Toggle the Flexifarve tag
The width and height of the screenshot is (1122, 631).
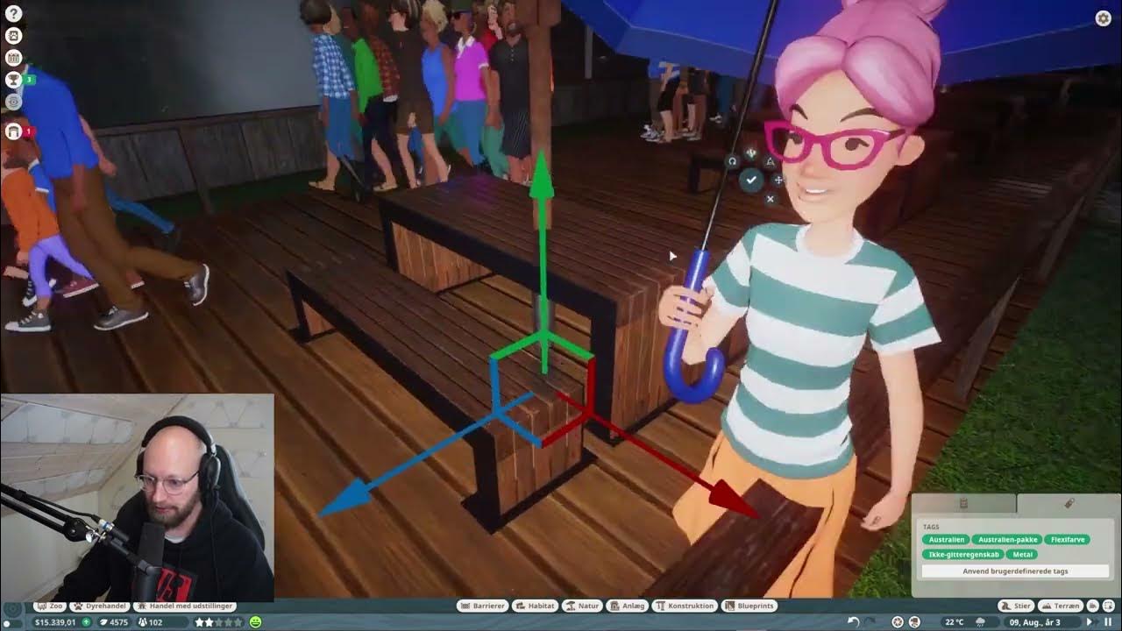pos(1068,540)
